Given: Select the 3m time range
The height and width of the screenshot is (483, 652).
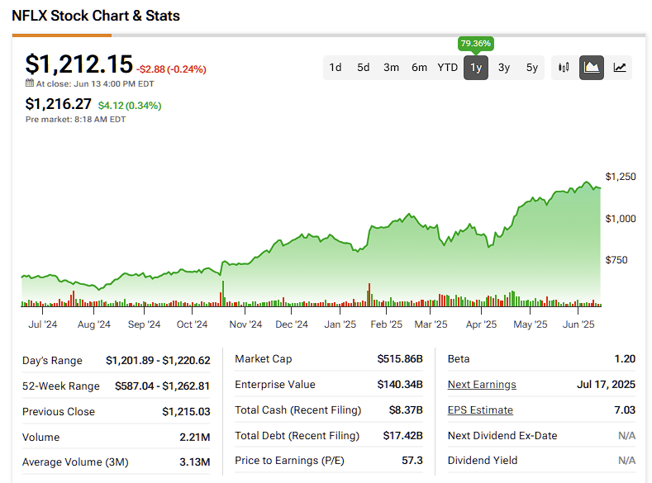Looking at the screenshot, I should [391, 67].
